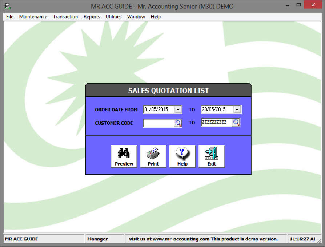Screen dimensions: 325x247
Task: Open the Transaction menu
Action: [65, 17]
